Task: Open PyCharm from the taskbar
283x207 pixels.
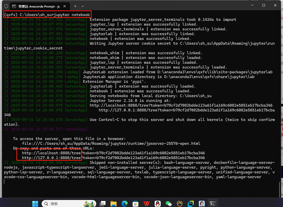Action: pyautogui.click(x=191, y=203)
